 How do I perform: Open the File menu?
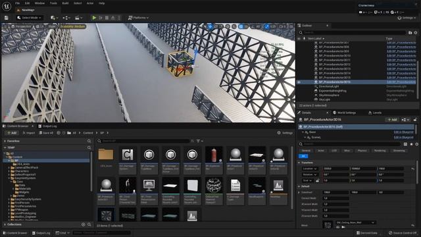[x=18, y=3]
